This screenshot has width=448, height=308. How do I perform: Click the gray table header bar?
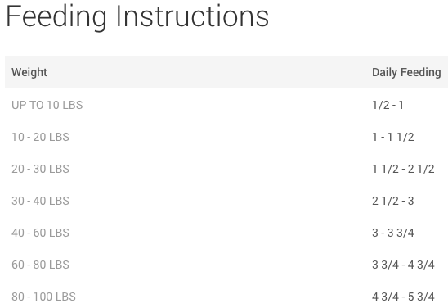pos(226,72)
